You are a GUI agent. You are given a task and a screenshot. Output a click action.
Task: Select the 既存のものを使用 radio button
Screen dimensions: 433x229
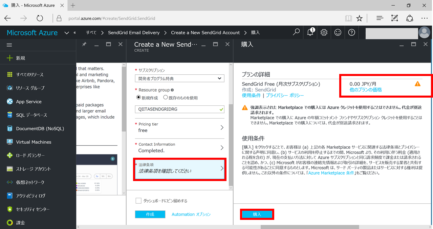pyautogui.click(x=166, y=98)
